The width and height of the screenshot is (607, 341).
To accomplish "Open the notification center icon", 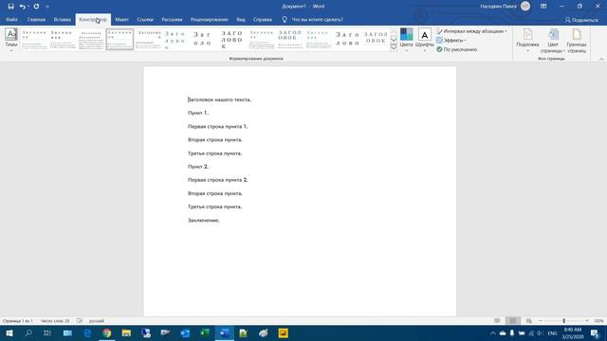I will coord(595,333).
